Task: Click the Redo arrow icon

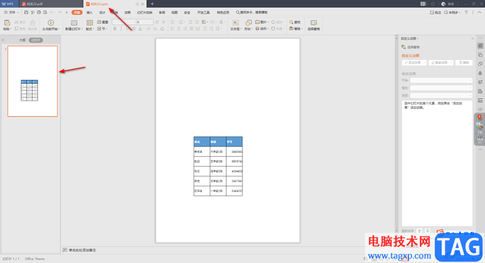Action: click(60, 12)
